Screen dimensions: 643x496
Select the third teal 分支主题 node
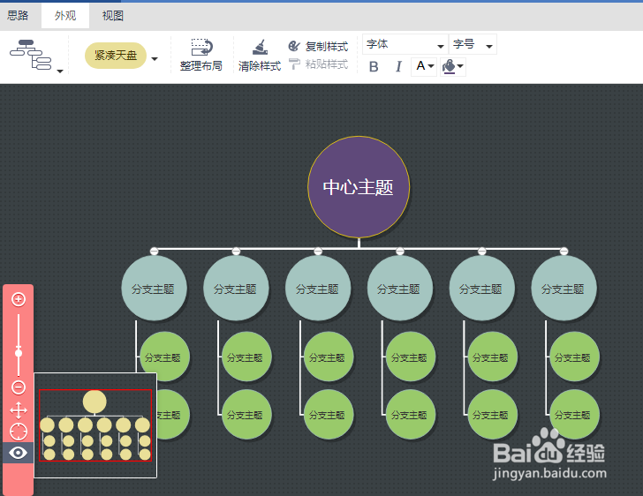coord(318,289)
